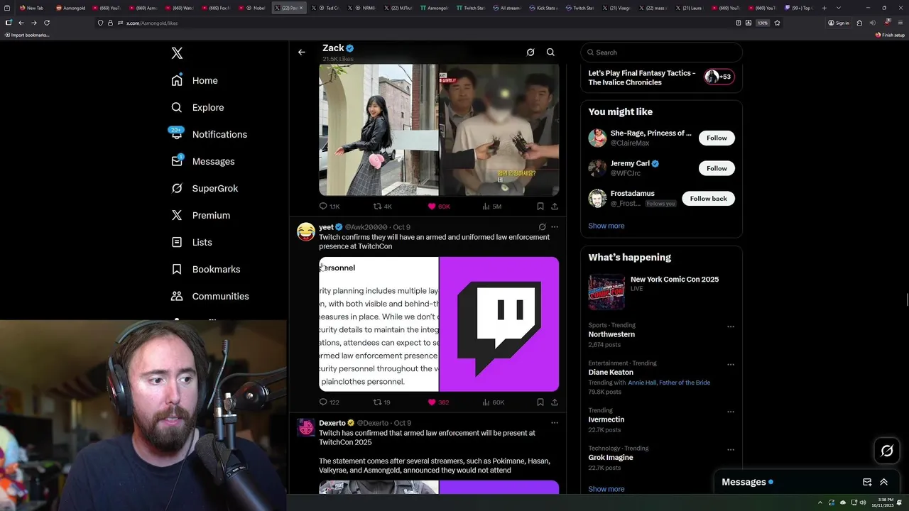
Task: Follow back Frostadamus
Action: tap(708, 199)
